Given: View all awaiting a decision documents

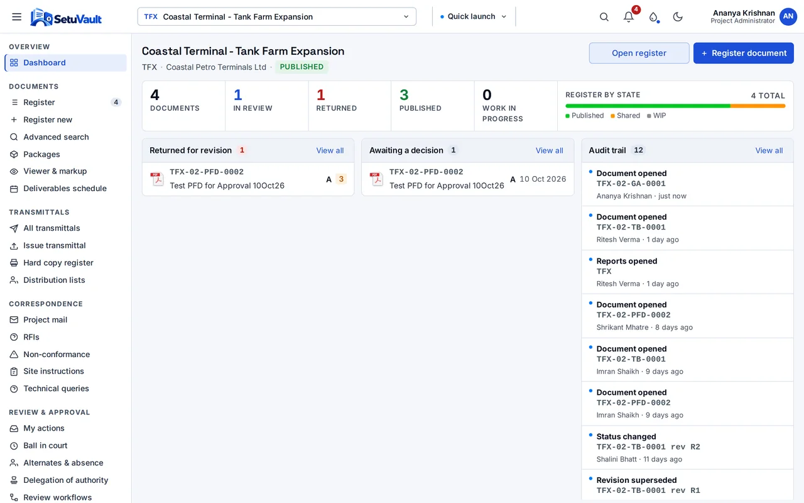Looking at the screenshot, I should (549, 151).
